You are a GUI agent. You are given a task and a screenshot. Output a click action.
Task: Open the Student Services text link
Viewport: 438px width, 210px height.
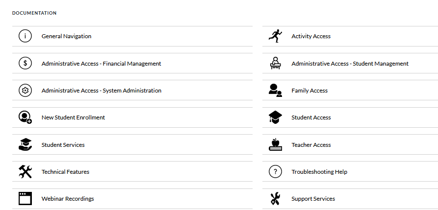63,145
